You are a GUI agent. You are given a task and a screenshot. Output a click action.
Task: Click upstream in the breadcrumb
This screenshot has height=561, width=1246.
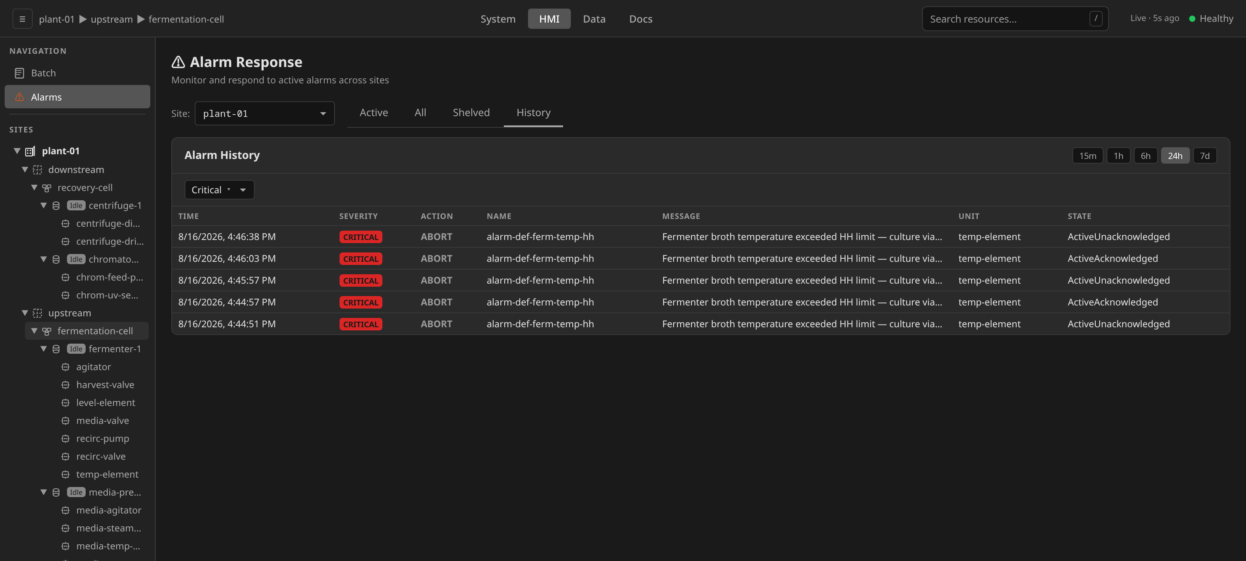coord(112,19)
